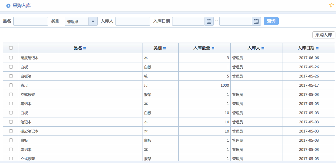Click the 入库人 input field

coord(133,21)
